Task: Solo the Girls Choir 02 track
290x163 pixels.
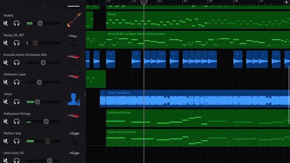Action: (x=17, y=160)
